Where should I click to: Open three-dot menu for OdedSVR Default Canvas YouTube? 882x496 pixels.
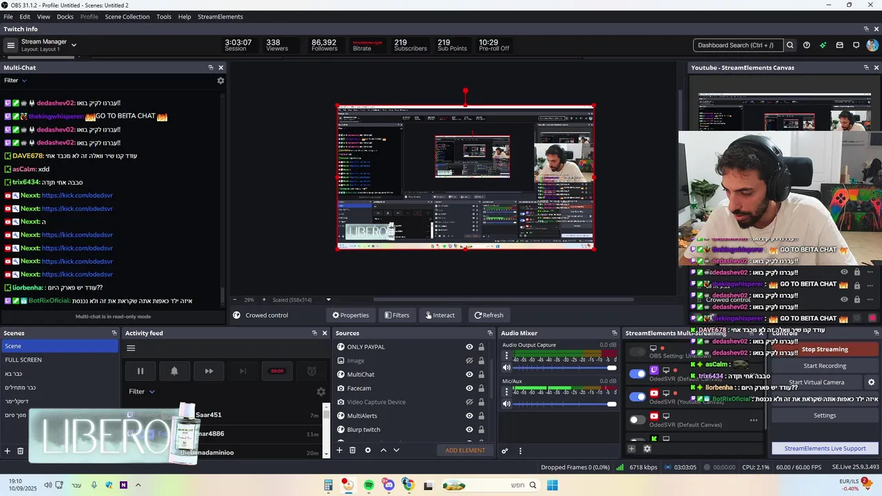(x=753, y=420)
